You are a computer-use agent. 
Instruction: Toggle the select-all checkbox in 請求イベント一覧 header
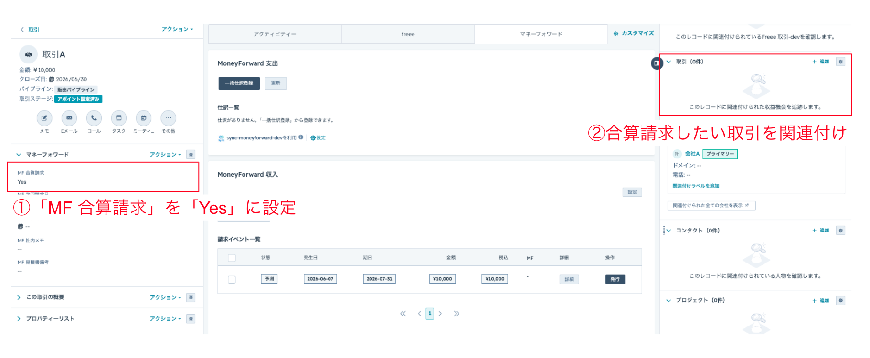232,258
